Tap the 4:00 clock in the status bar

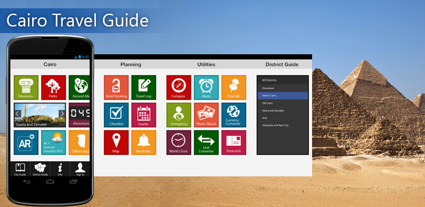point(85,57)
